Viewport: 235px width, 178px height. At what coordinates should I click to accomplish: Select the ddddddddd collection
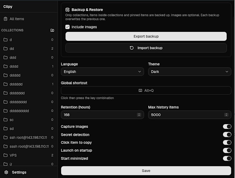(29, 111)
